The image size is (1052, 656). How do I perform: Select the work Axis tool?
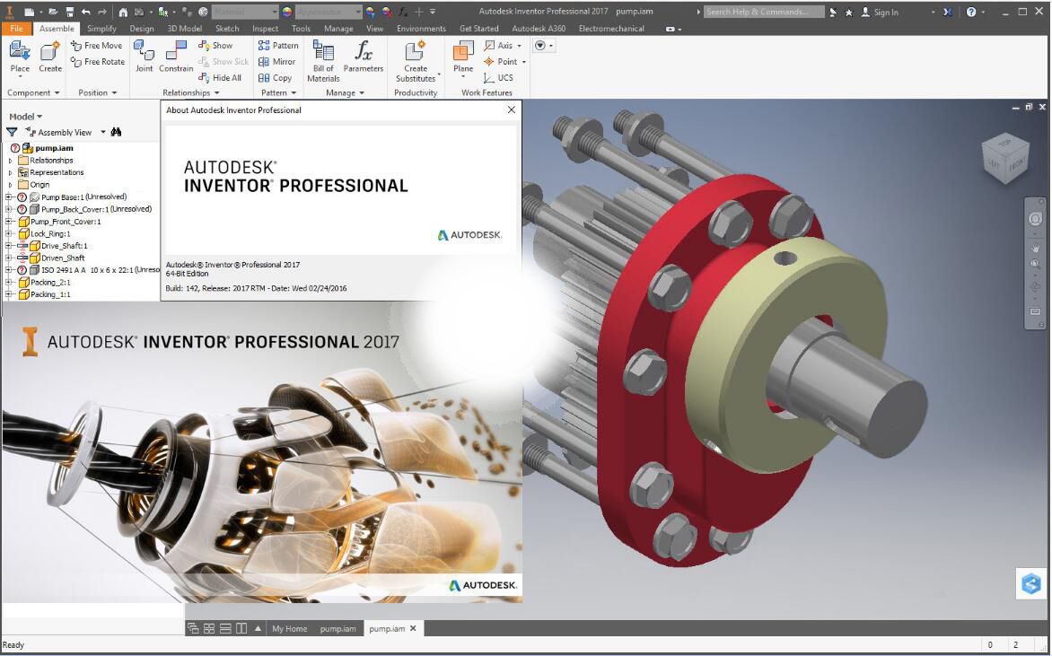coord(504,46)
